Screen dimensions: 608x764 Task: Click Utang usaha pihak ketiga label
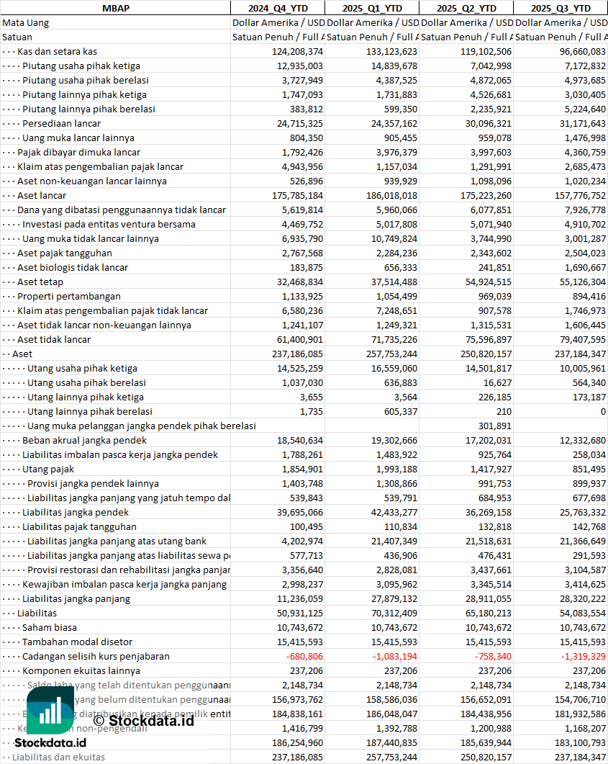82,369
